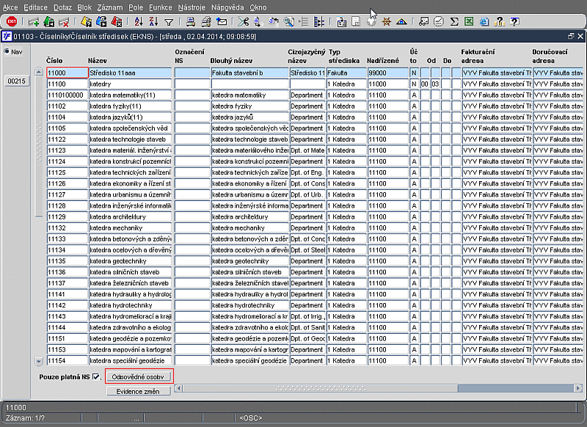
Task: Export to Excel with green icon
Action: pyautogui.click(x=469, y=22)
